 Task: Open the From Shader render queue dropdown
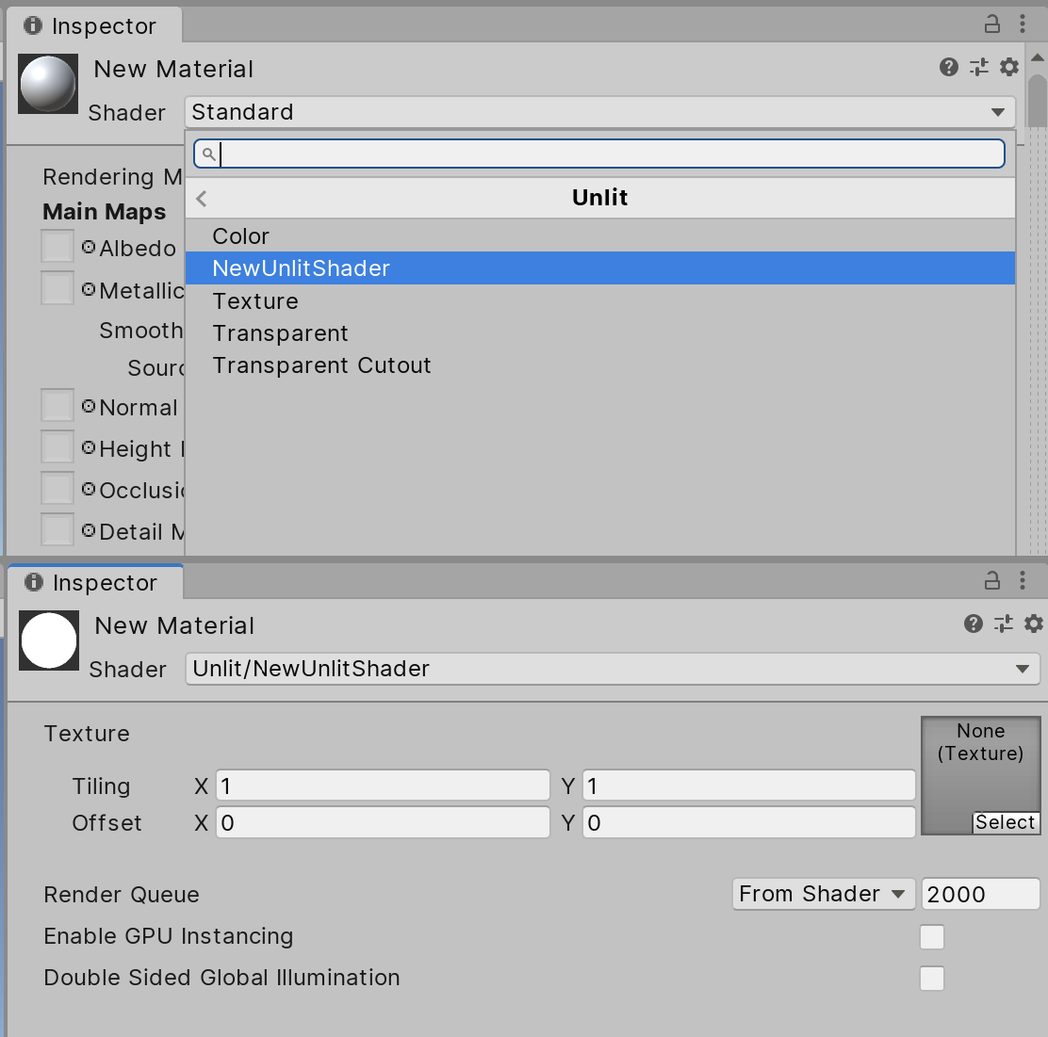click(822, 894)
